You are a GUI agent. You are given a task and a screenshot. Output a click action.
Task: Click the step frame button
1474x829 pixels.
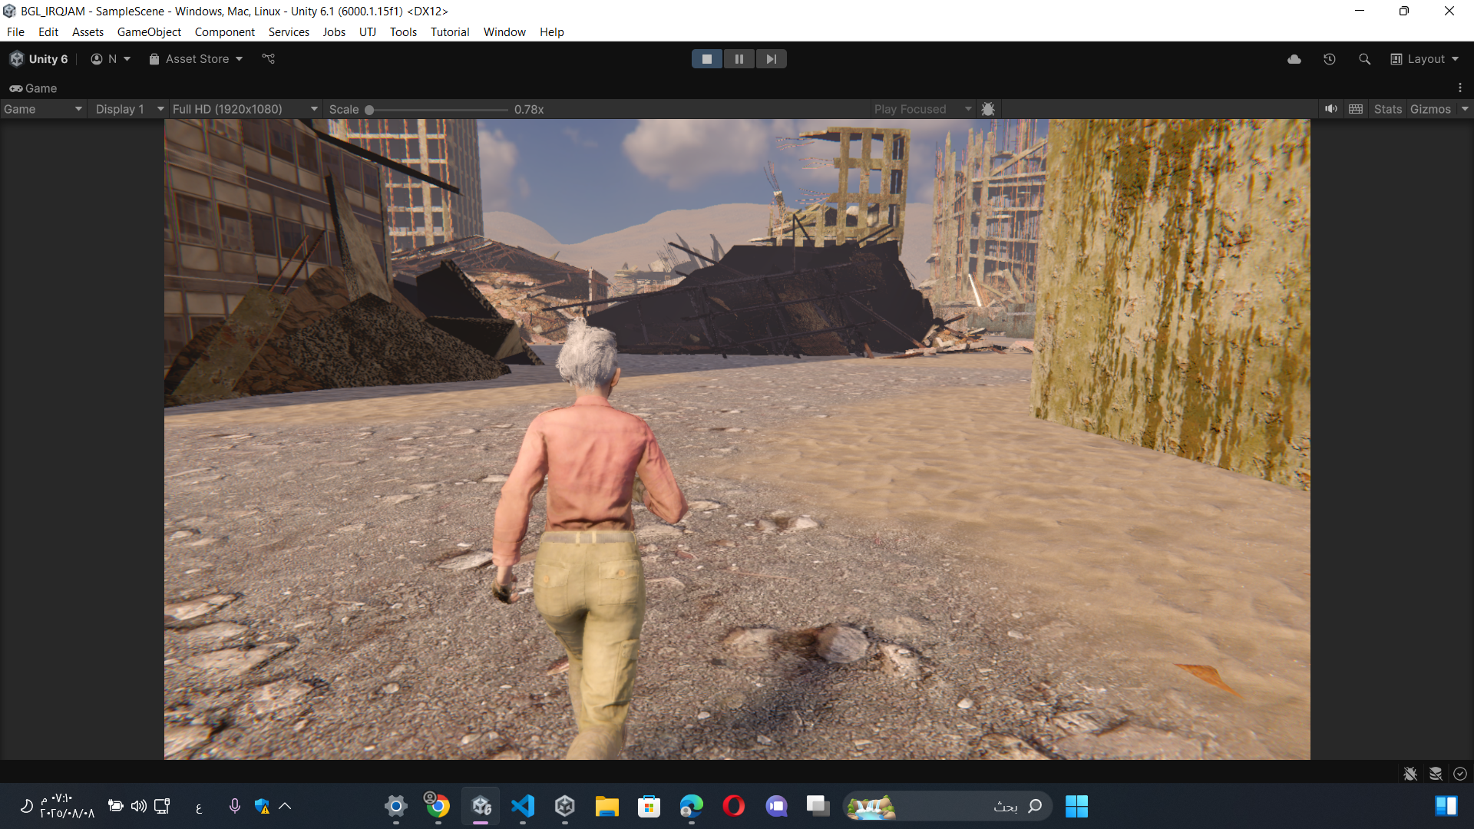coord(771,59)
